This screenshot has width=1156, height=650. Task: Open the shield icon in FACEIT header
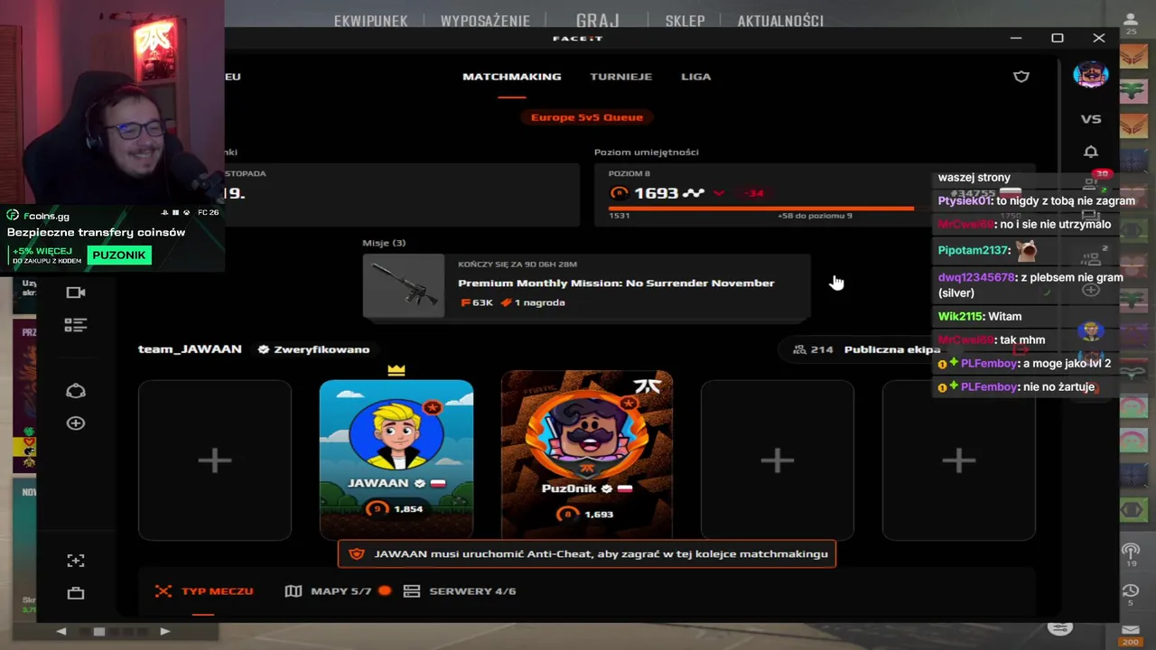1021,77
